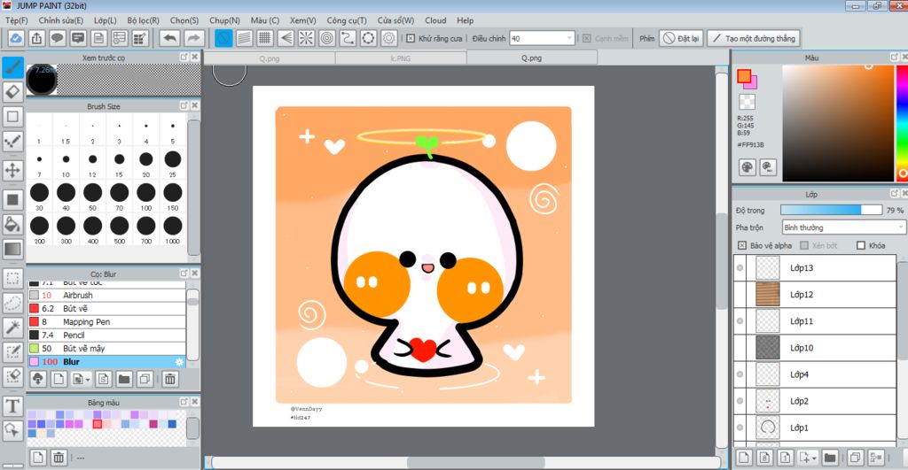Select the Brush tool in left toolbar

[x=12, y=67]
